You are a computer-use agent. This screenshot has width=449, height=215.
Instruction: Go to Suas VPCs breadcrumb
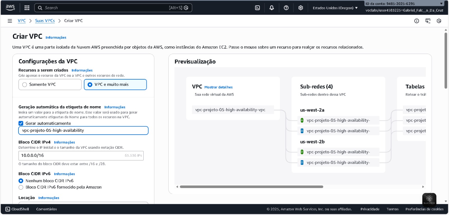(x=45, y=21)
